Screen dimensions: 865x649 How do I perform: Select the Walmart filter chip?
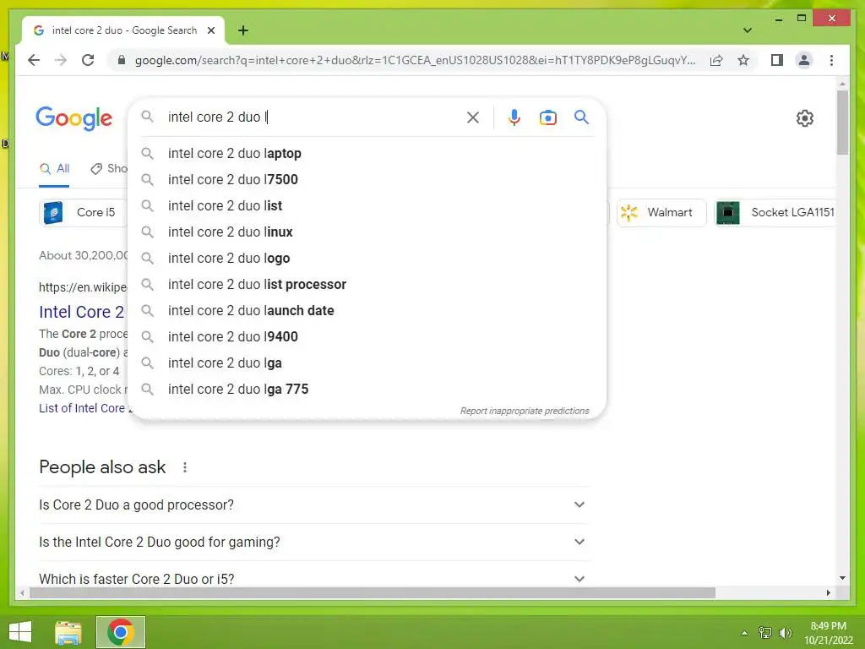click(661, 212)
